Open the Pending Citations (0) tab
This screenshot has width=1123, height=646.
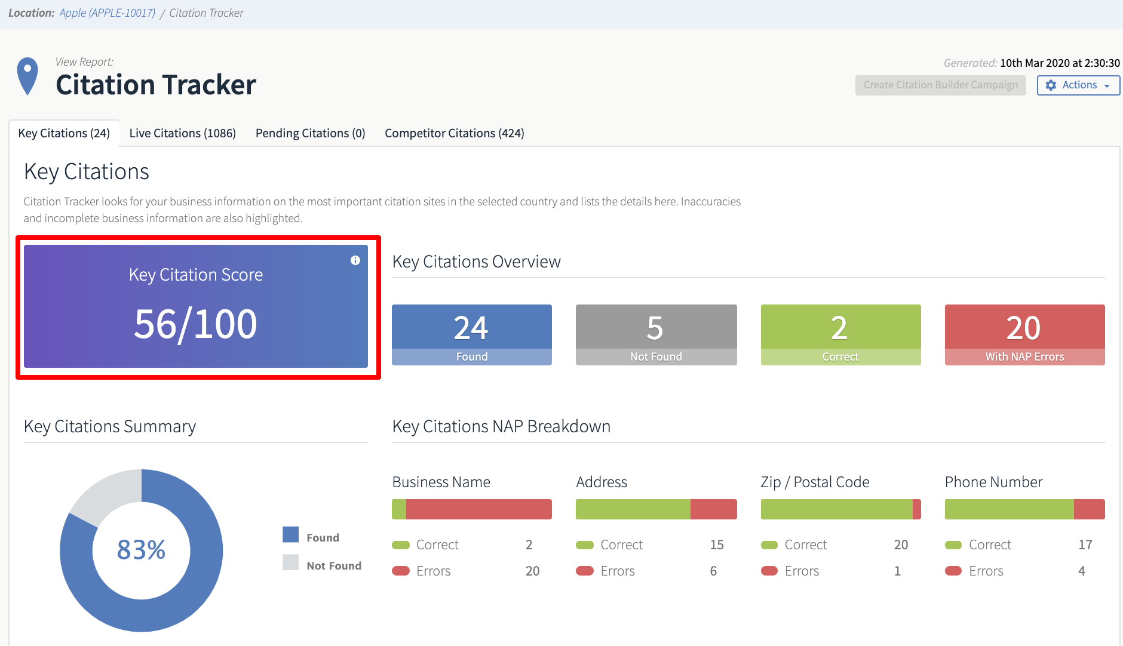click(311, 133)
